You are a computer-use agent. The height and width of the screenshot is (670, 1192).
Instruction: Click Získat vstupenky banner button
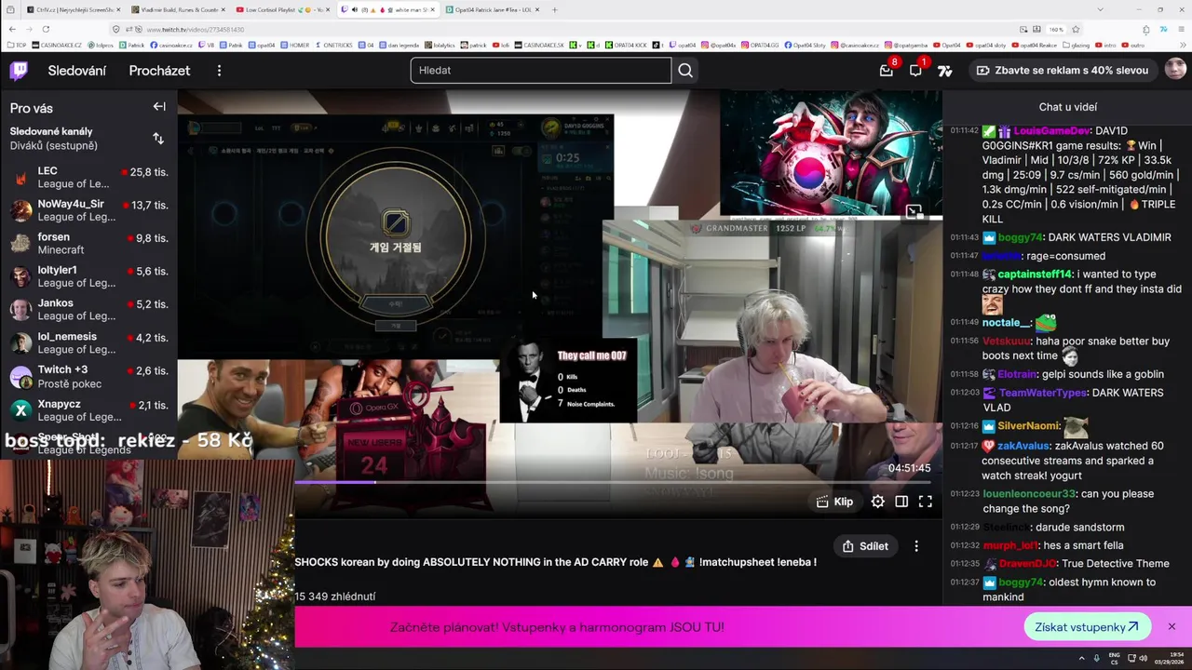click(x=1086, y=627)
